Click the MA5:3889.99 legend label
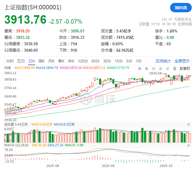This screenshot has width=195, height=169. (25, 68)
